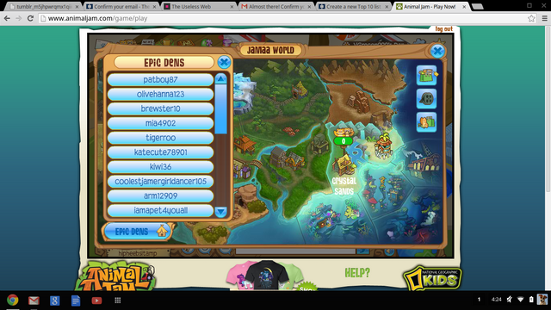This screenshot has height=310, width=551.
Task: Switch to the Create a new Top 10 list tab
Action: [x=354, y=6]
